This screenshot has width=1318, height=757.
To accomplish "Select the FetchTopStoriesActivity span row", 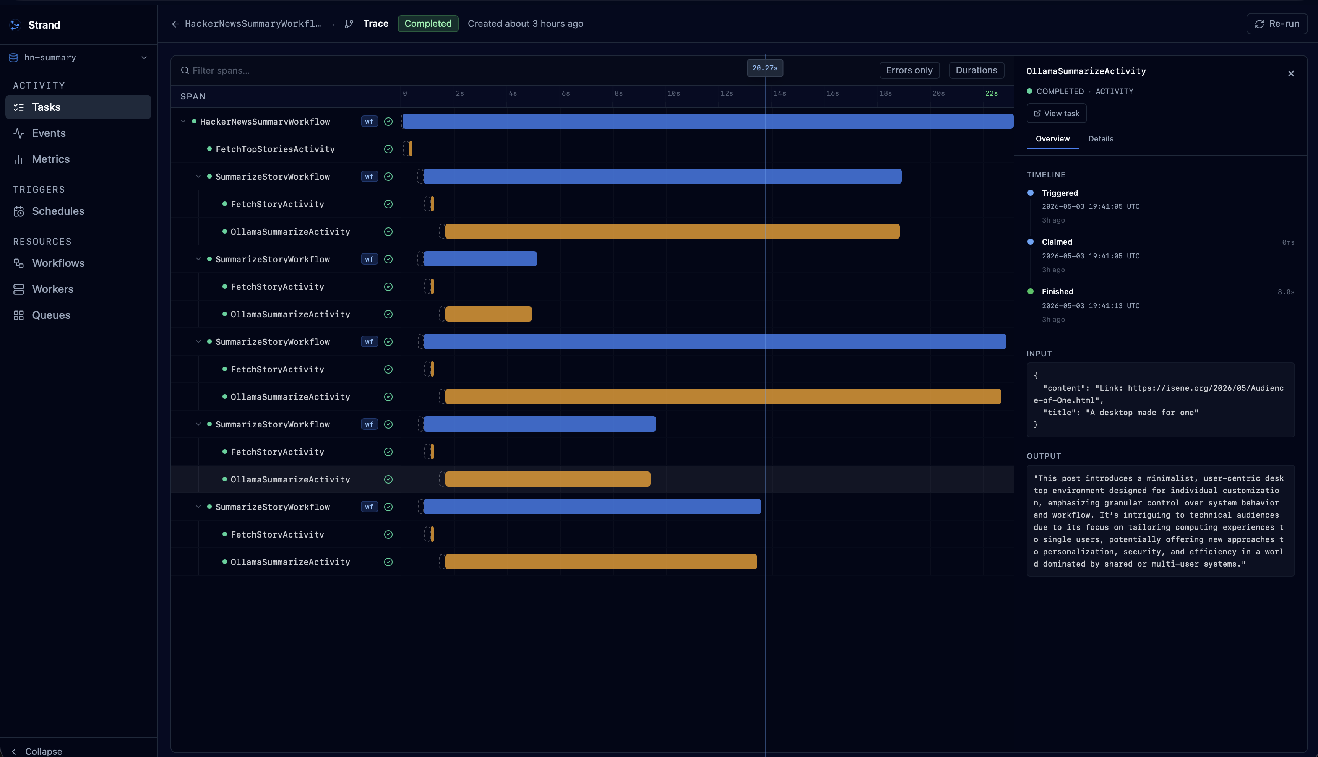I will pyautogui.click(x=592, y=149).
